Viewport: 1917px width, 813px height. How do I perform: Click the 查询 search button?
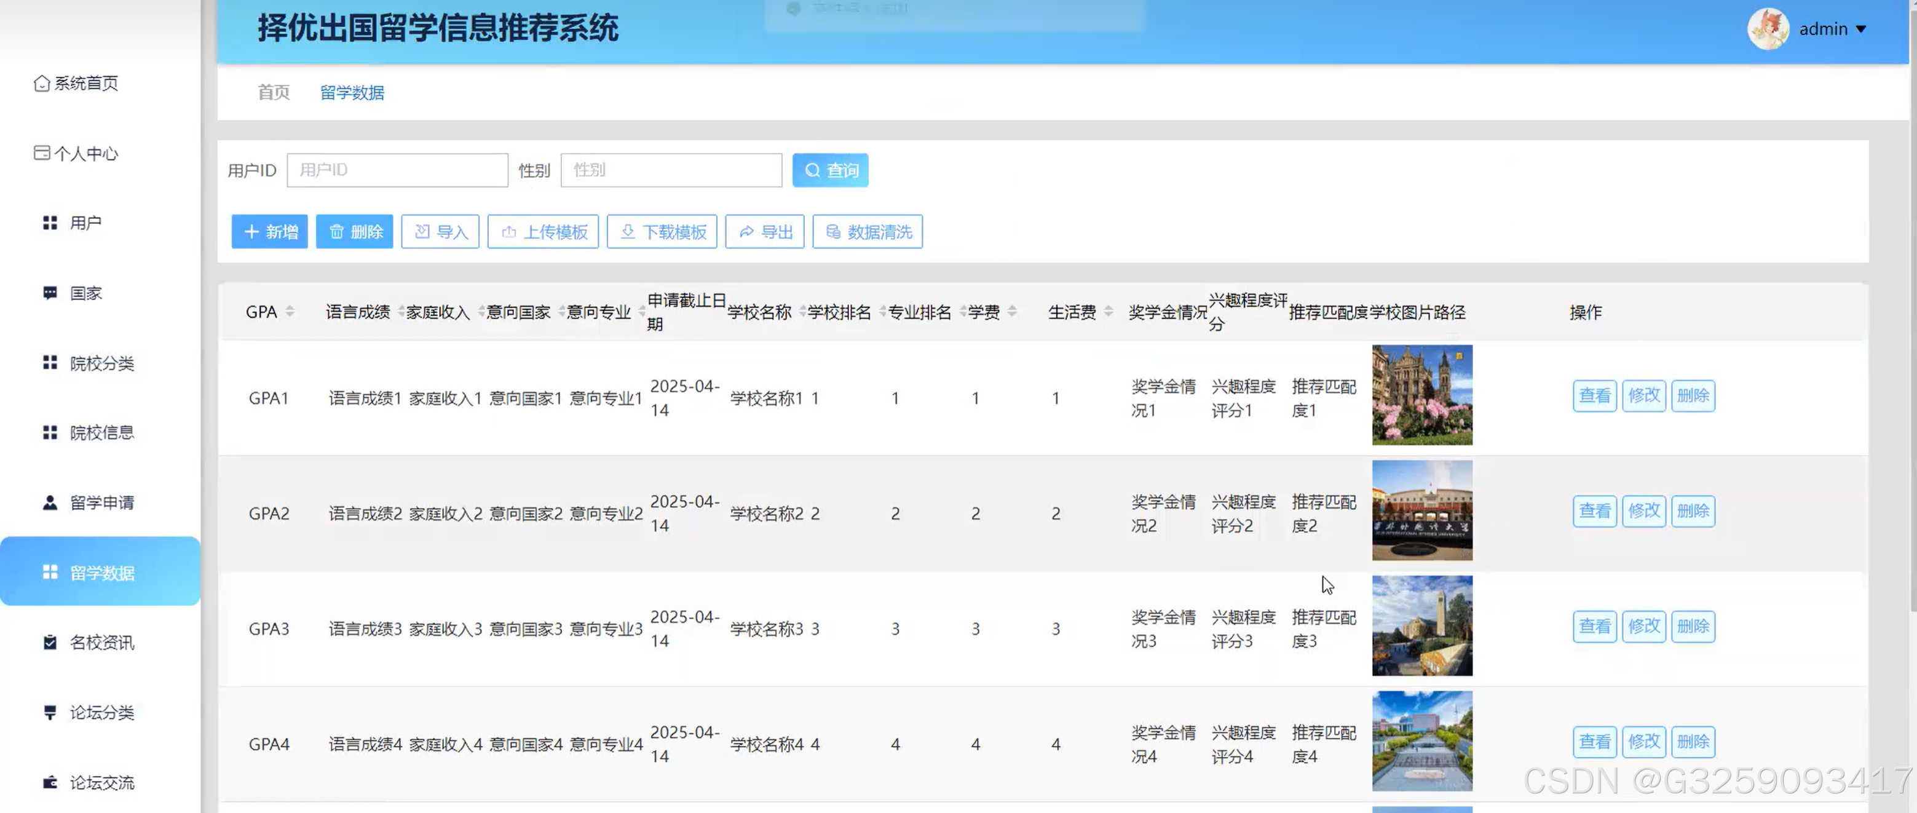(x=831, y=170)
